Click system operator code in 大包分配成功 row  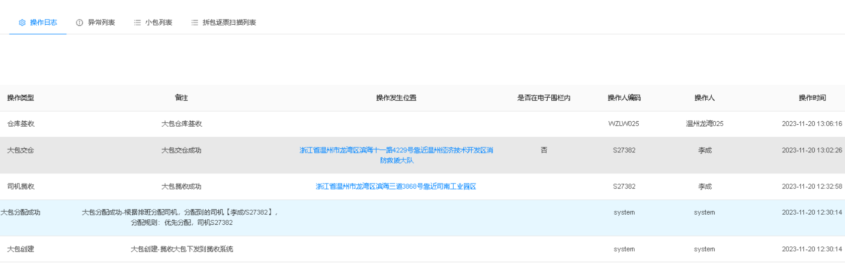[624, 213]
